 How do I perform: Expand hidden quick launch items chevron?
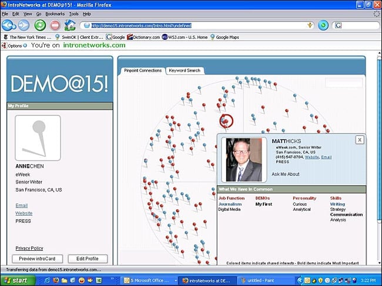[x=112, y=278]
